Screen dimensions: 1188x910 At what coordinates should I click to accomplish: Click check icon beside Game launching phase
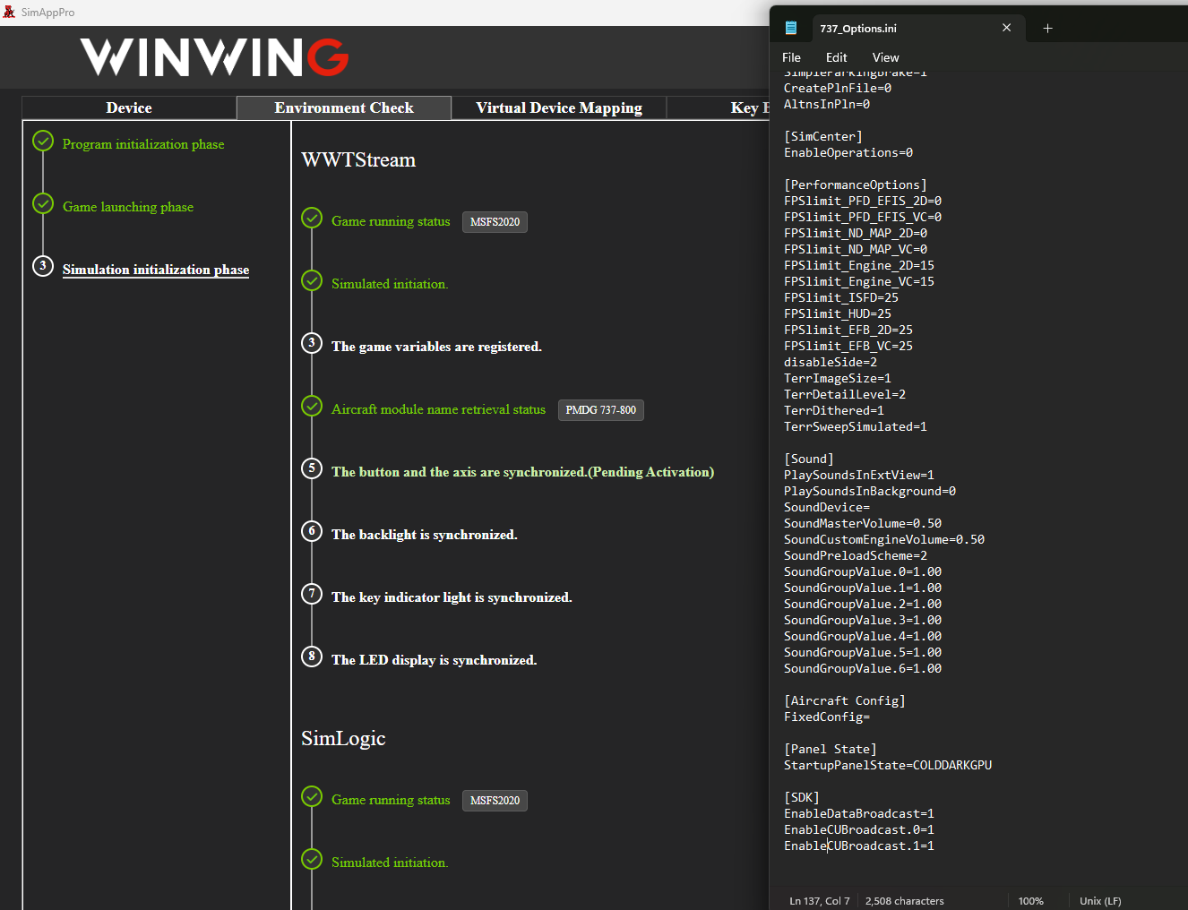point(43,203)
